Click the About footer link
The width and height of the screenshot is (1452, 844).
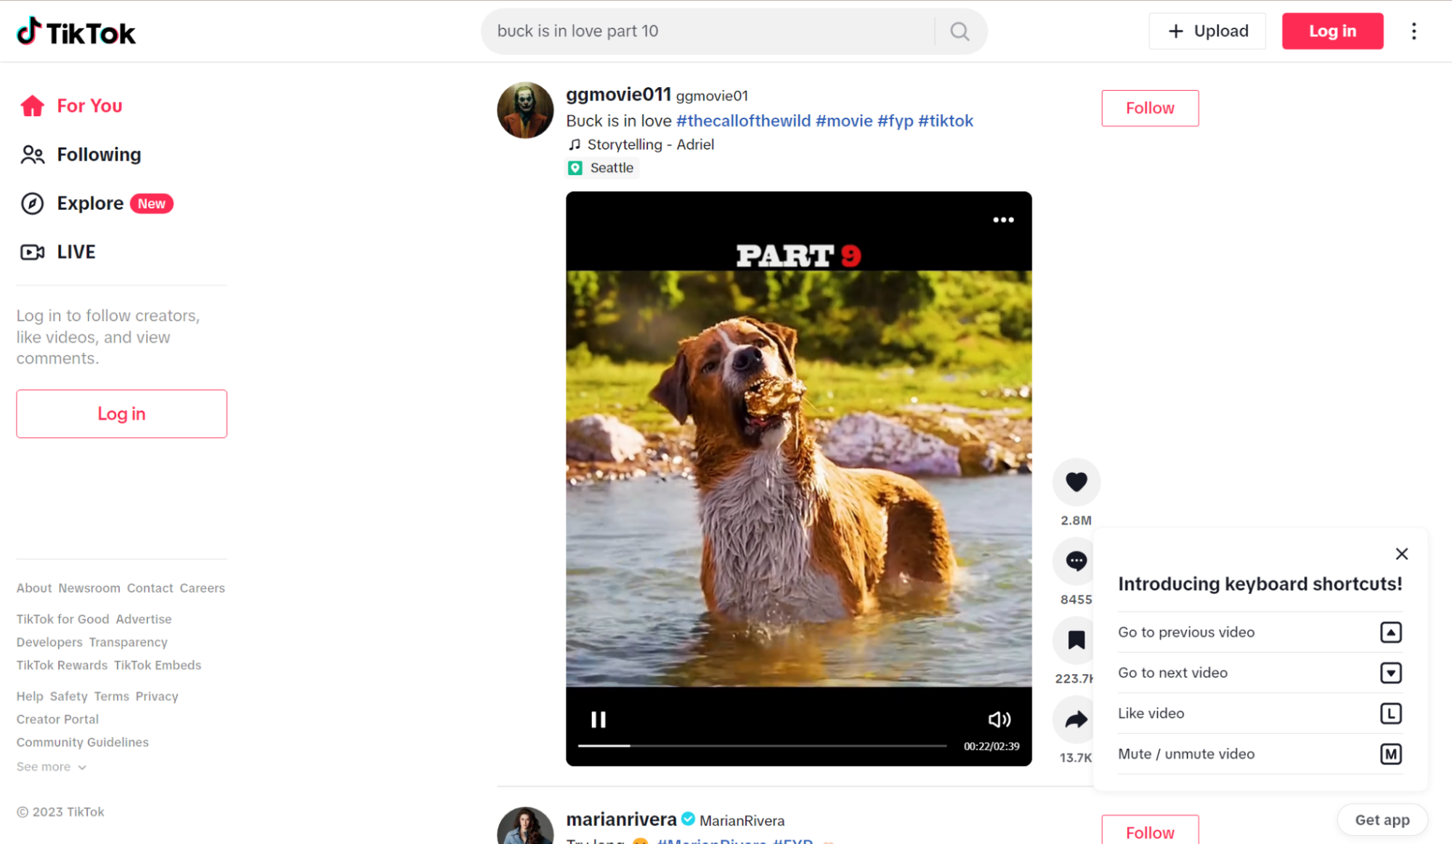tap(34, 588)
